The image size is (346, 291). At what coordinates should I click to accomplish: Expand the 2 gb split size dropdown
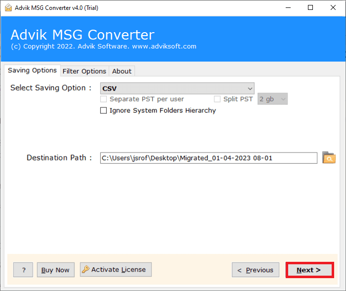(x=272, y=99)
